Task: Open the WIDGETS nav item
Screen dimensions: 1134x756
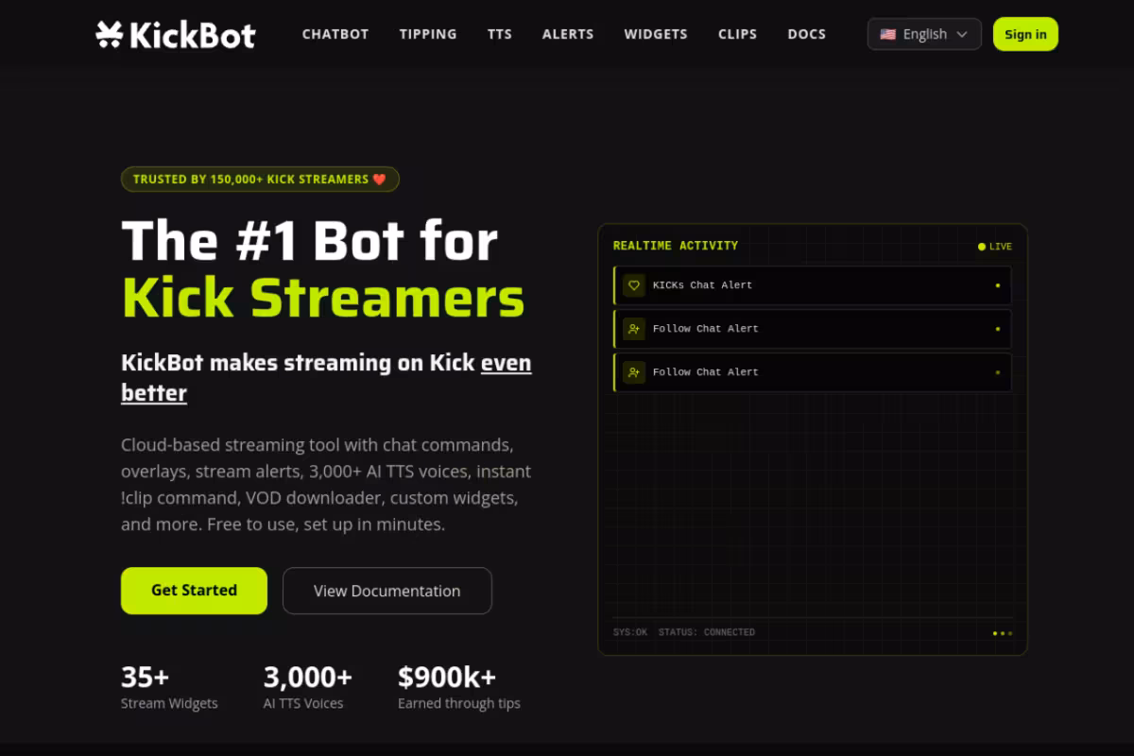Action: click(656, 34)
